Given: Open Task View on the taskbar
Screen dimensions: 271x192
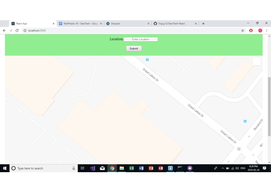Looking at the screenshot, I should [82, 168].
